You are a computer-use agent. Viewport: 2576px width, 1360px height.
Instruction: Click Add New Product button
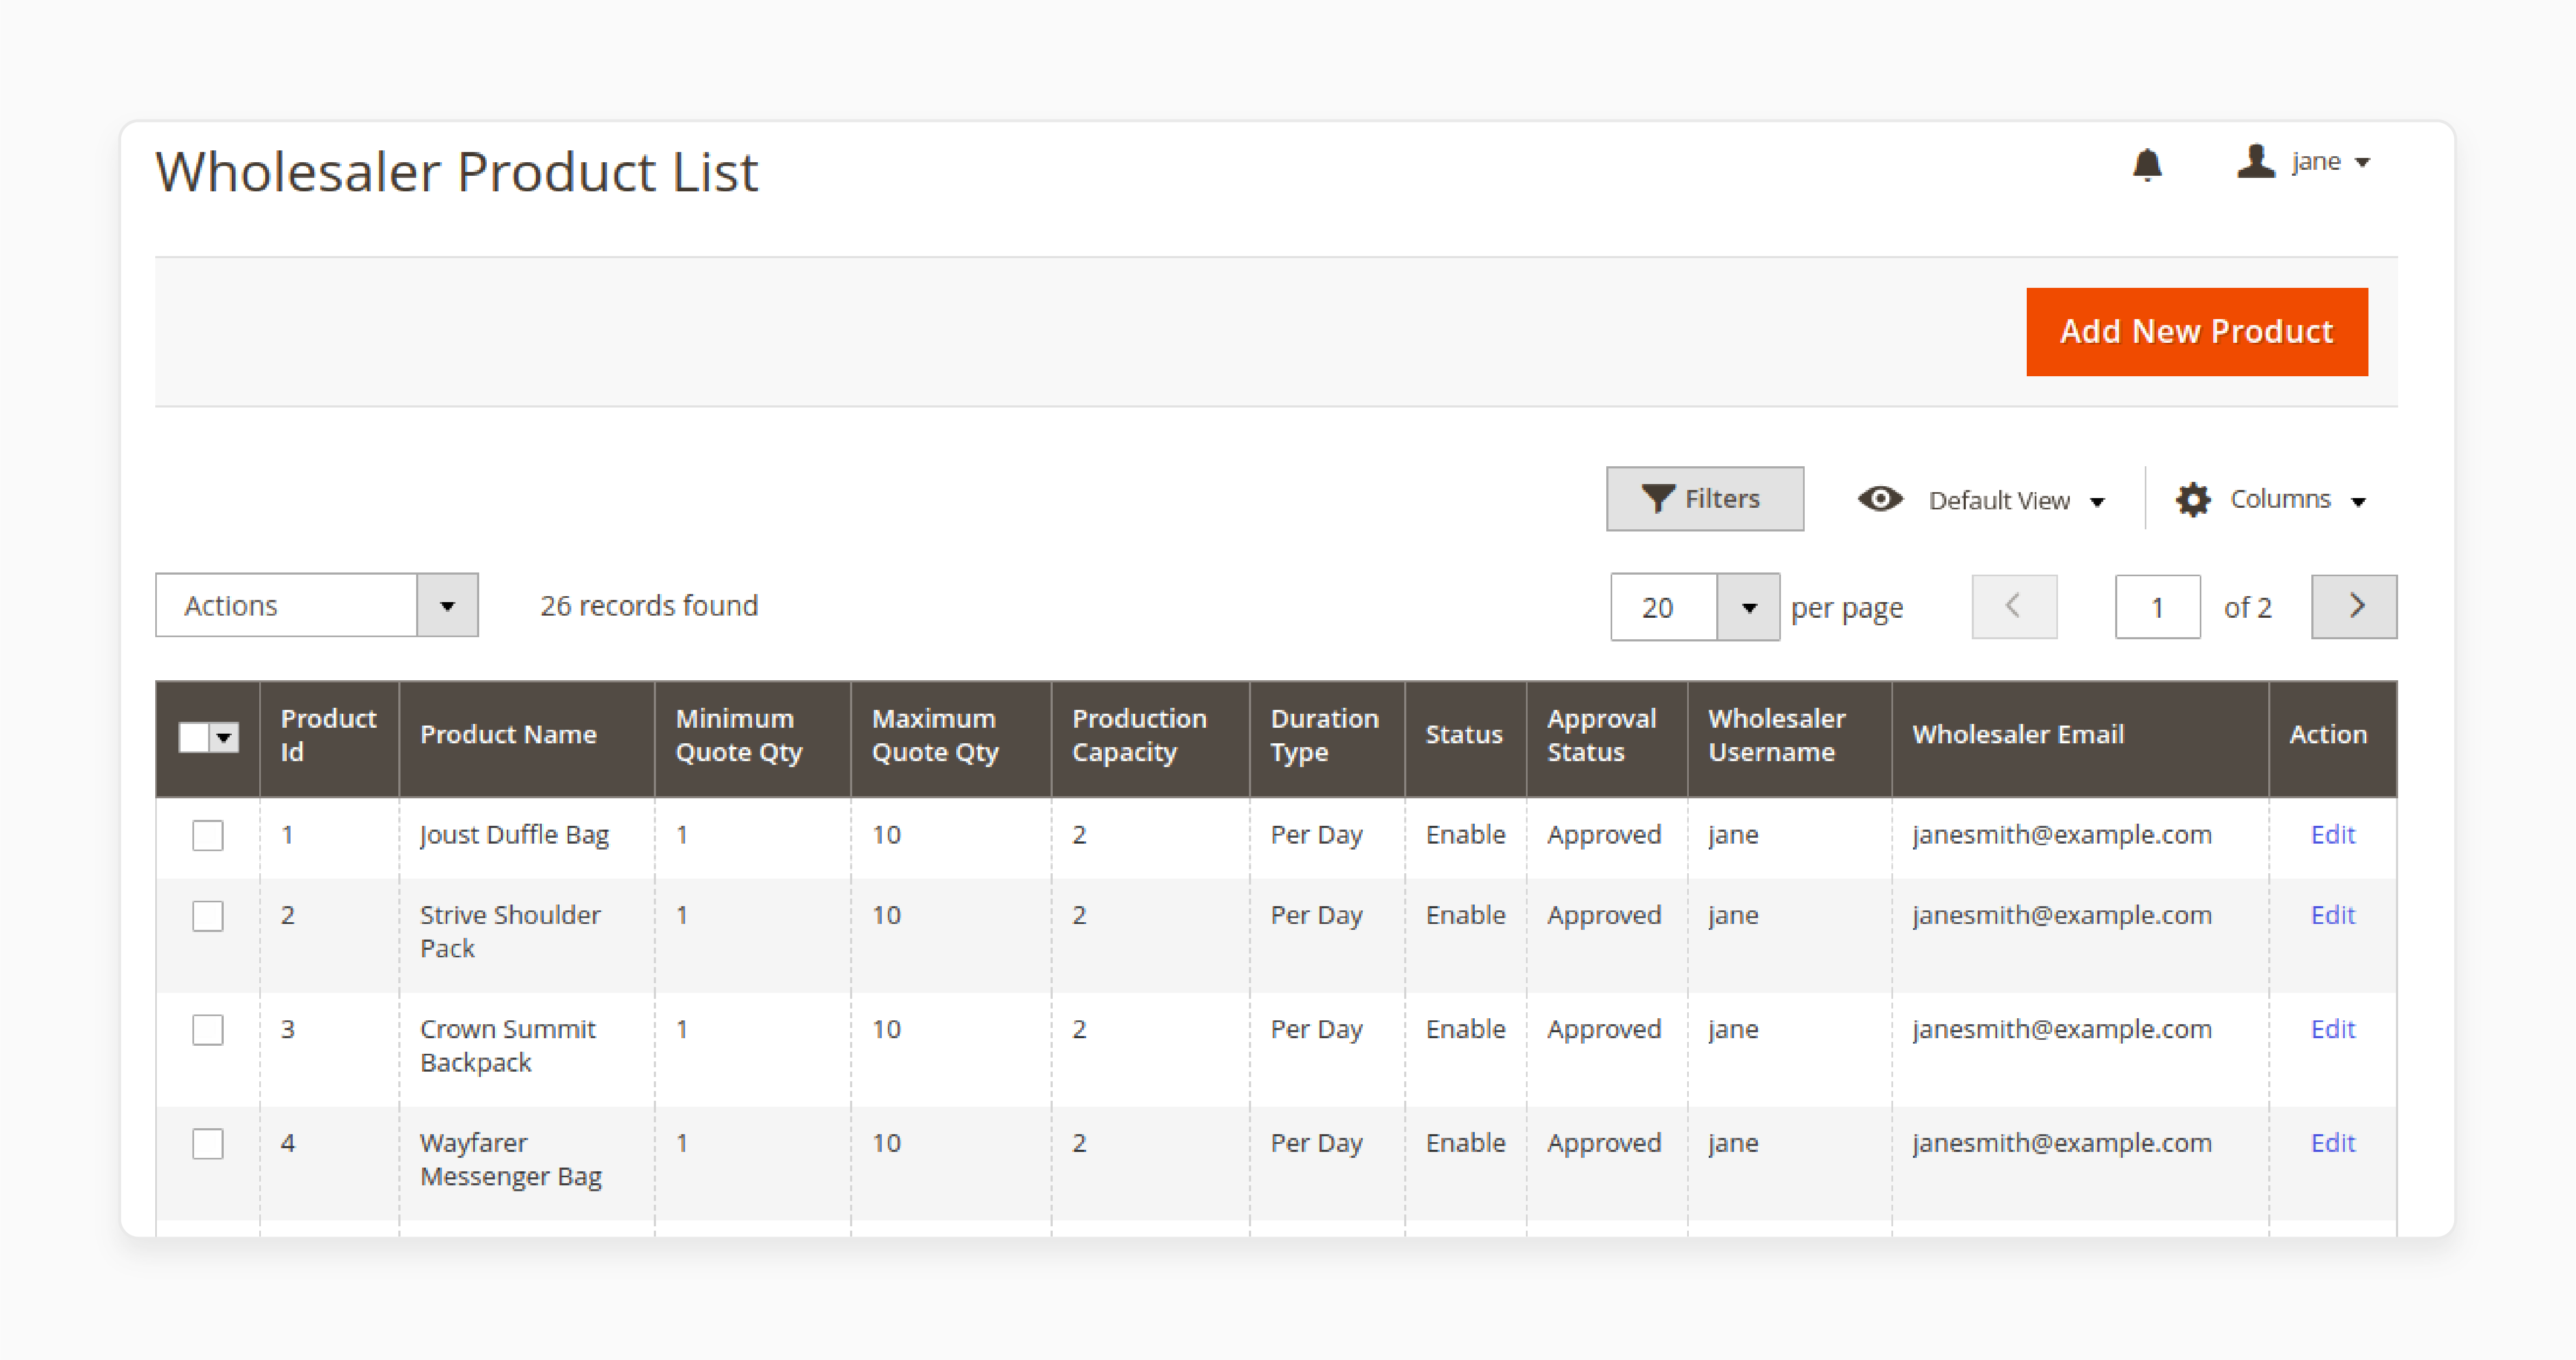pyautogui.click(x=2197, y=331)
